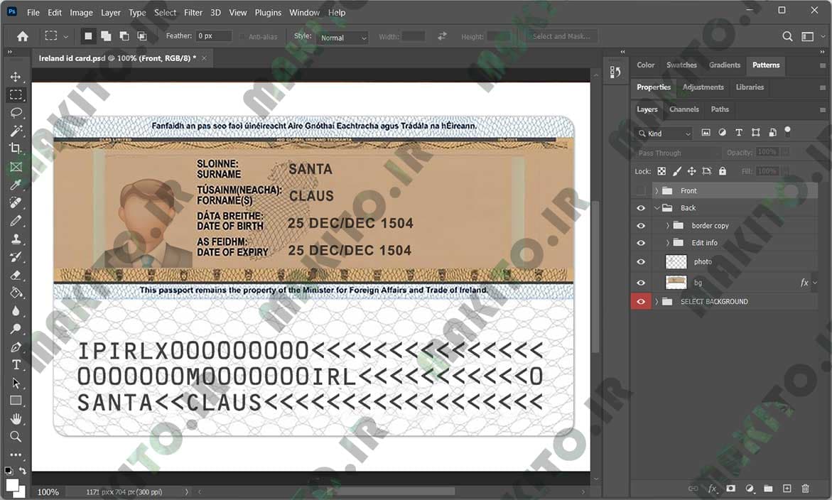
Task: Select the Horizontal Type tool
Action: coord(16,365)
